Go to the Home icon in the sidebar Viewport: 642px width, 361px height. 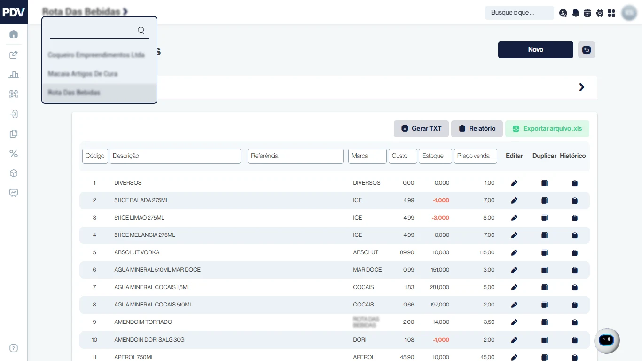point(14,34)
